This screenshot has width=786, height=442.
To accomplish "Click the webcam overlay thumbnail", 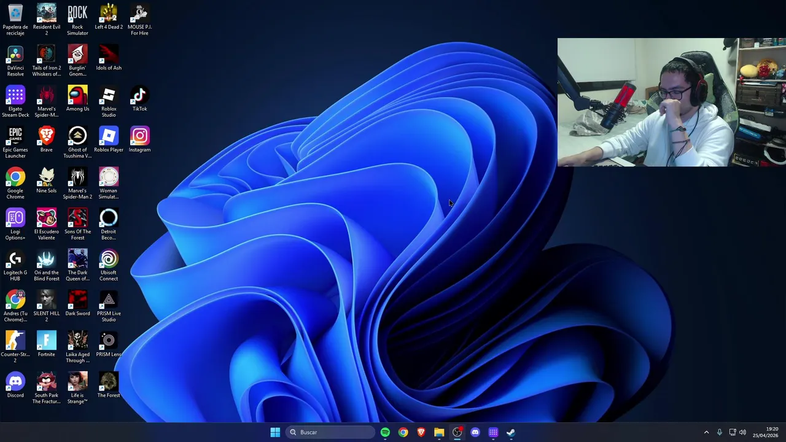I will pos(672,103).
